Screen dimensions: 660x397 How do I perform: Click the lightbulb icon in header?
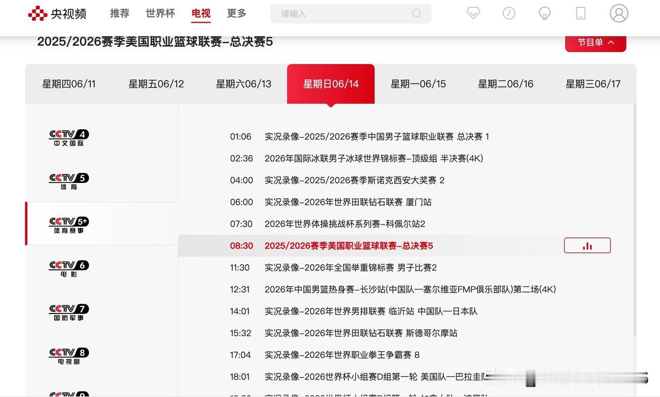544,13
